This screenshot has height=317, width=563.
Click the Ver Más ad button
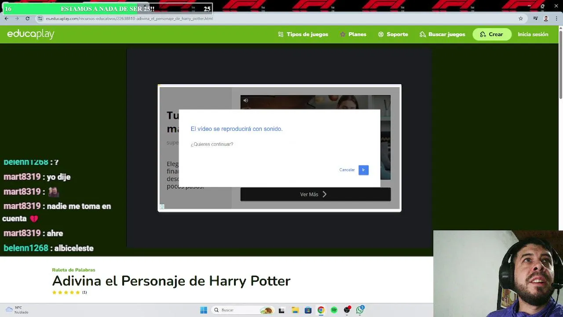pos(315,194)
